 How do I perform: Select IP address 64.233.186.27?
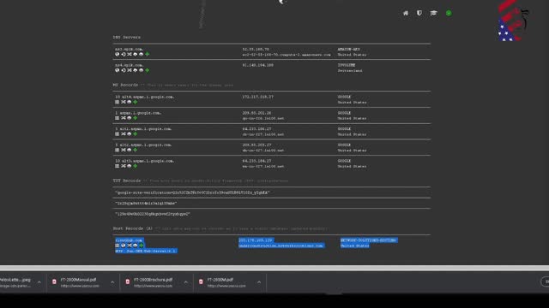click(x=256, y=129)
